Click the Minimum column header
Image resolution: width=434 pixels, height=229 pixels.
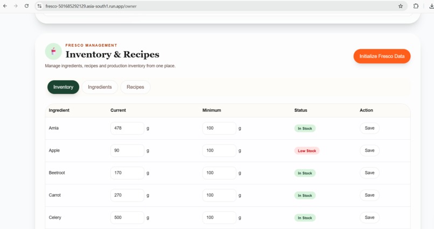(212, 110)
